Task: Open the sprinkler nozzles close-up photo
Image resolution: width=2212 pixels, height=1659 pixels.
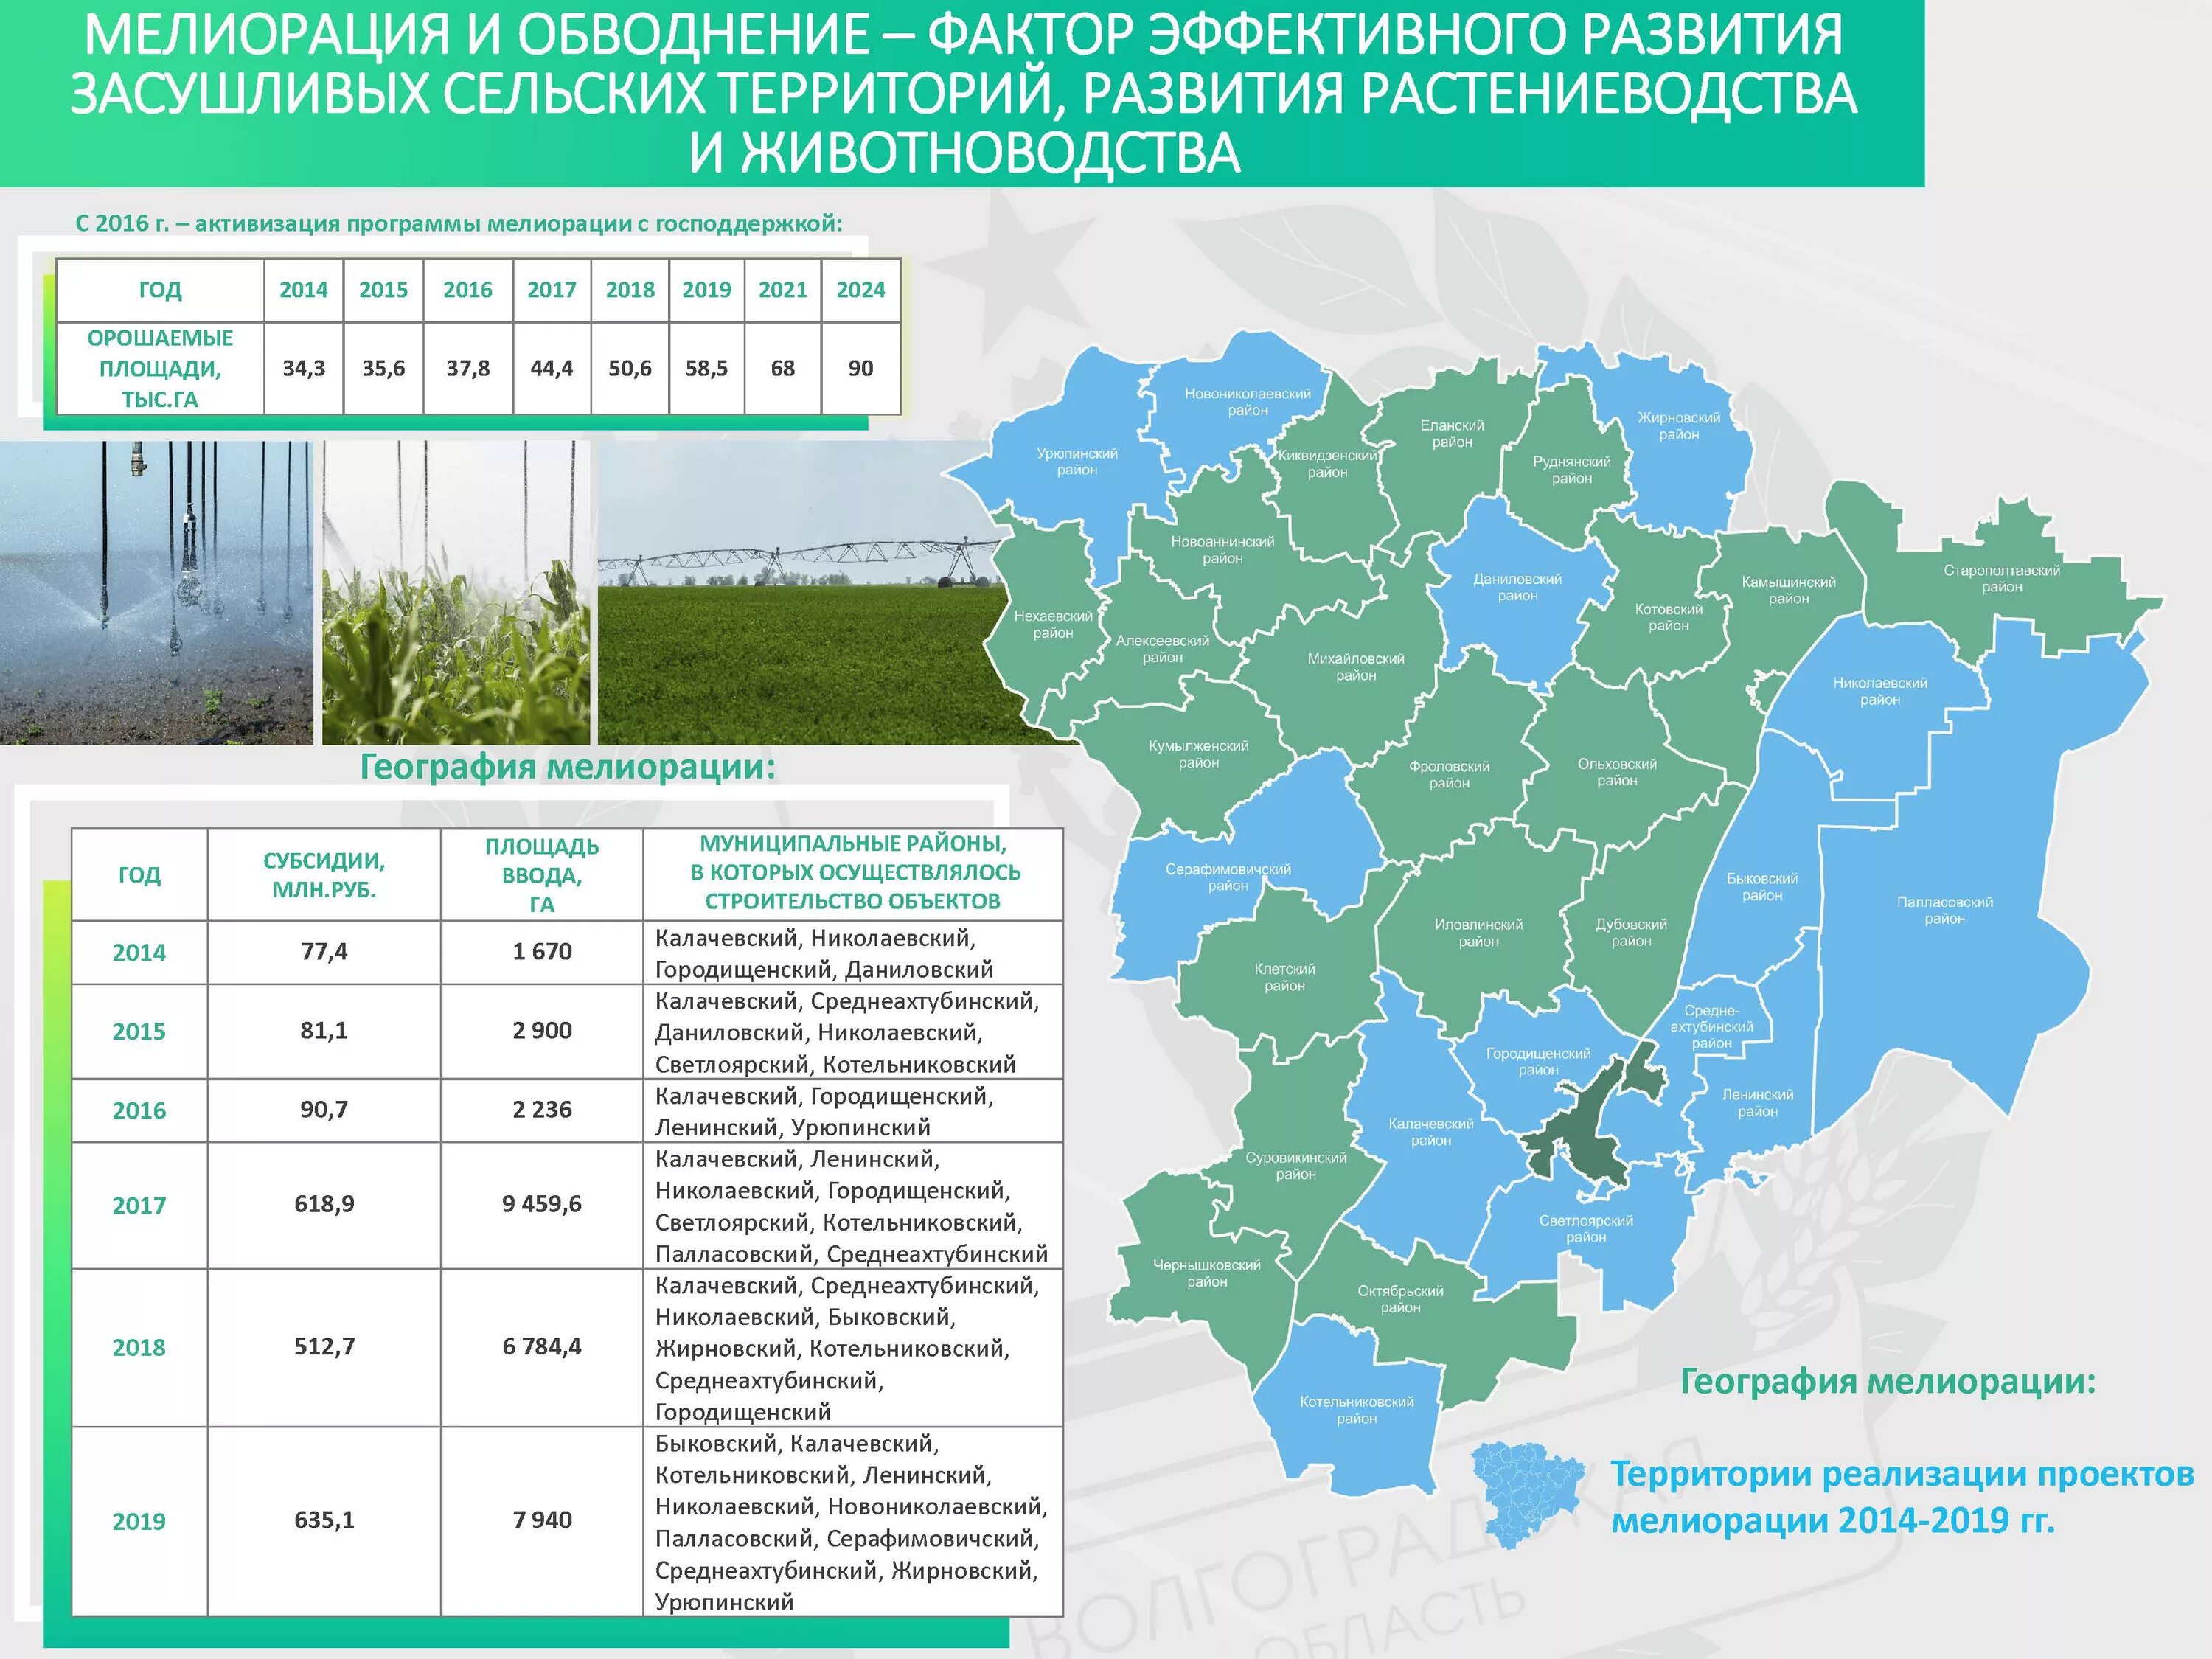Action: [156, 592]
